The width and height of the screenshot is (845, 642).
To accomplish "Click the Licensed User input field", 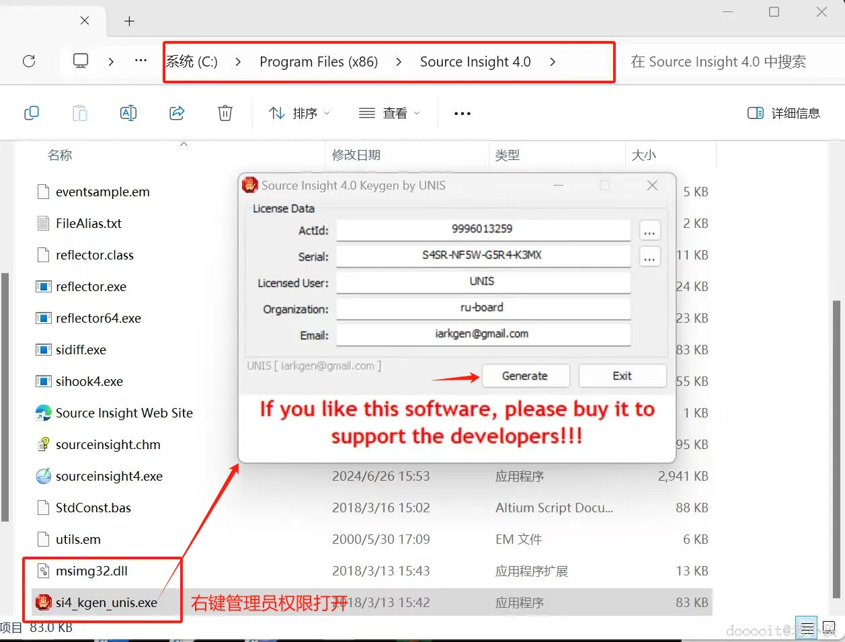I will coord(483,282).
